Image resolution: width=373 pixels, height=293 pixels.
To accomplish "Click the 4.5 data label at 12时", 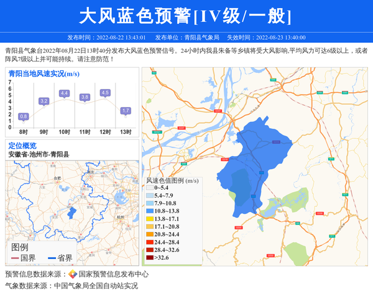I will pyautogui.click(x=105, y=93).
